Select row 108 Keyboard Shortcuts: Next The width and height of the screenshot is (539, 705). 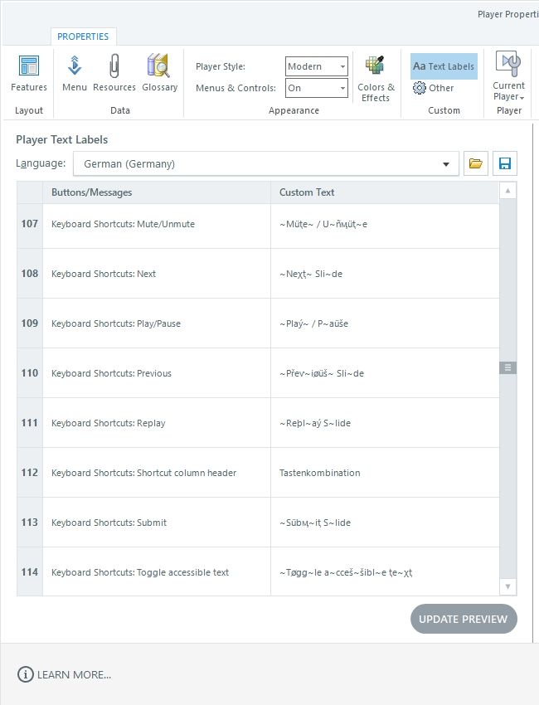pos(258,274)
